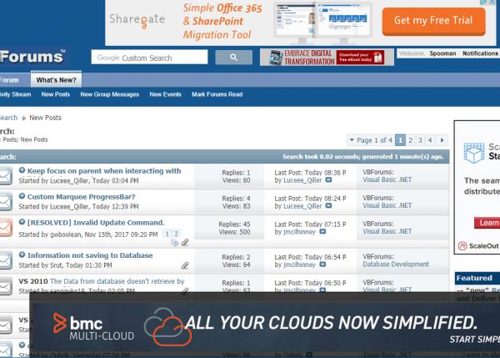
Task: Open New Posts submenu item
Action: tap(56, 94)
